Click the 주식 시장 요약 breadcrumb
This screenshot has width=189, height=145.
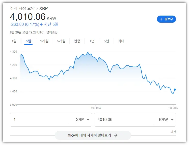(22, 8)
